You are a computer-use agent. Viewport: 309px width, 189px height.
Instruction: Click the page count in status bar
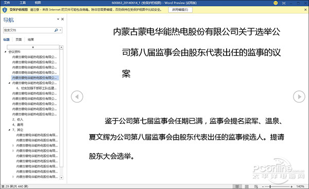coord(15,186)
